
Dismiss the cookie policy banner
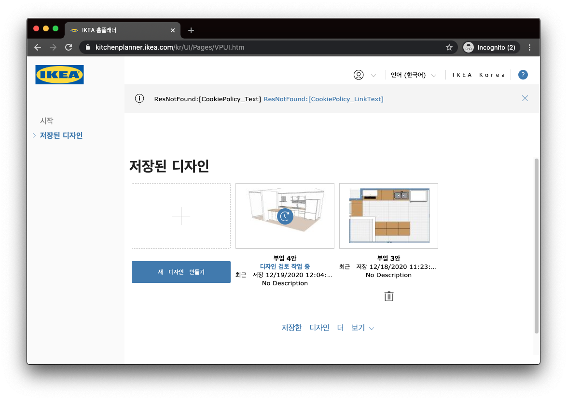point(525,98)
